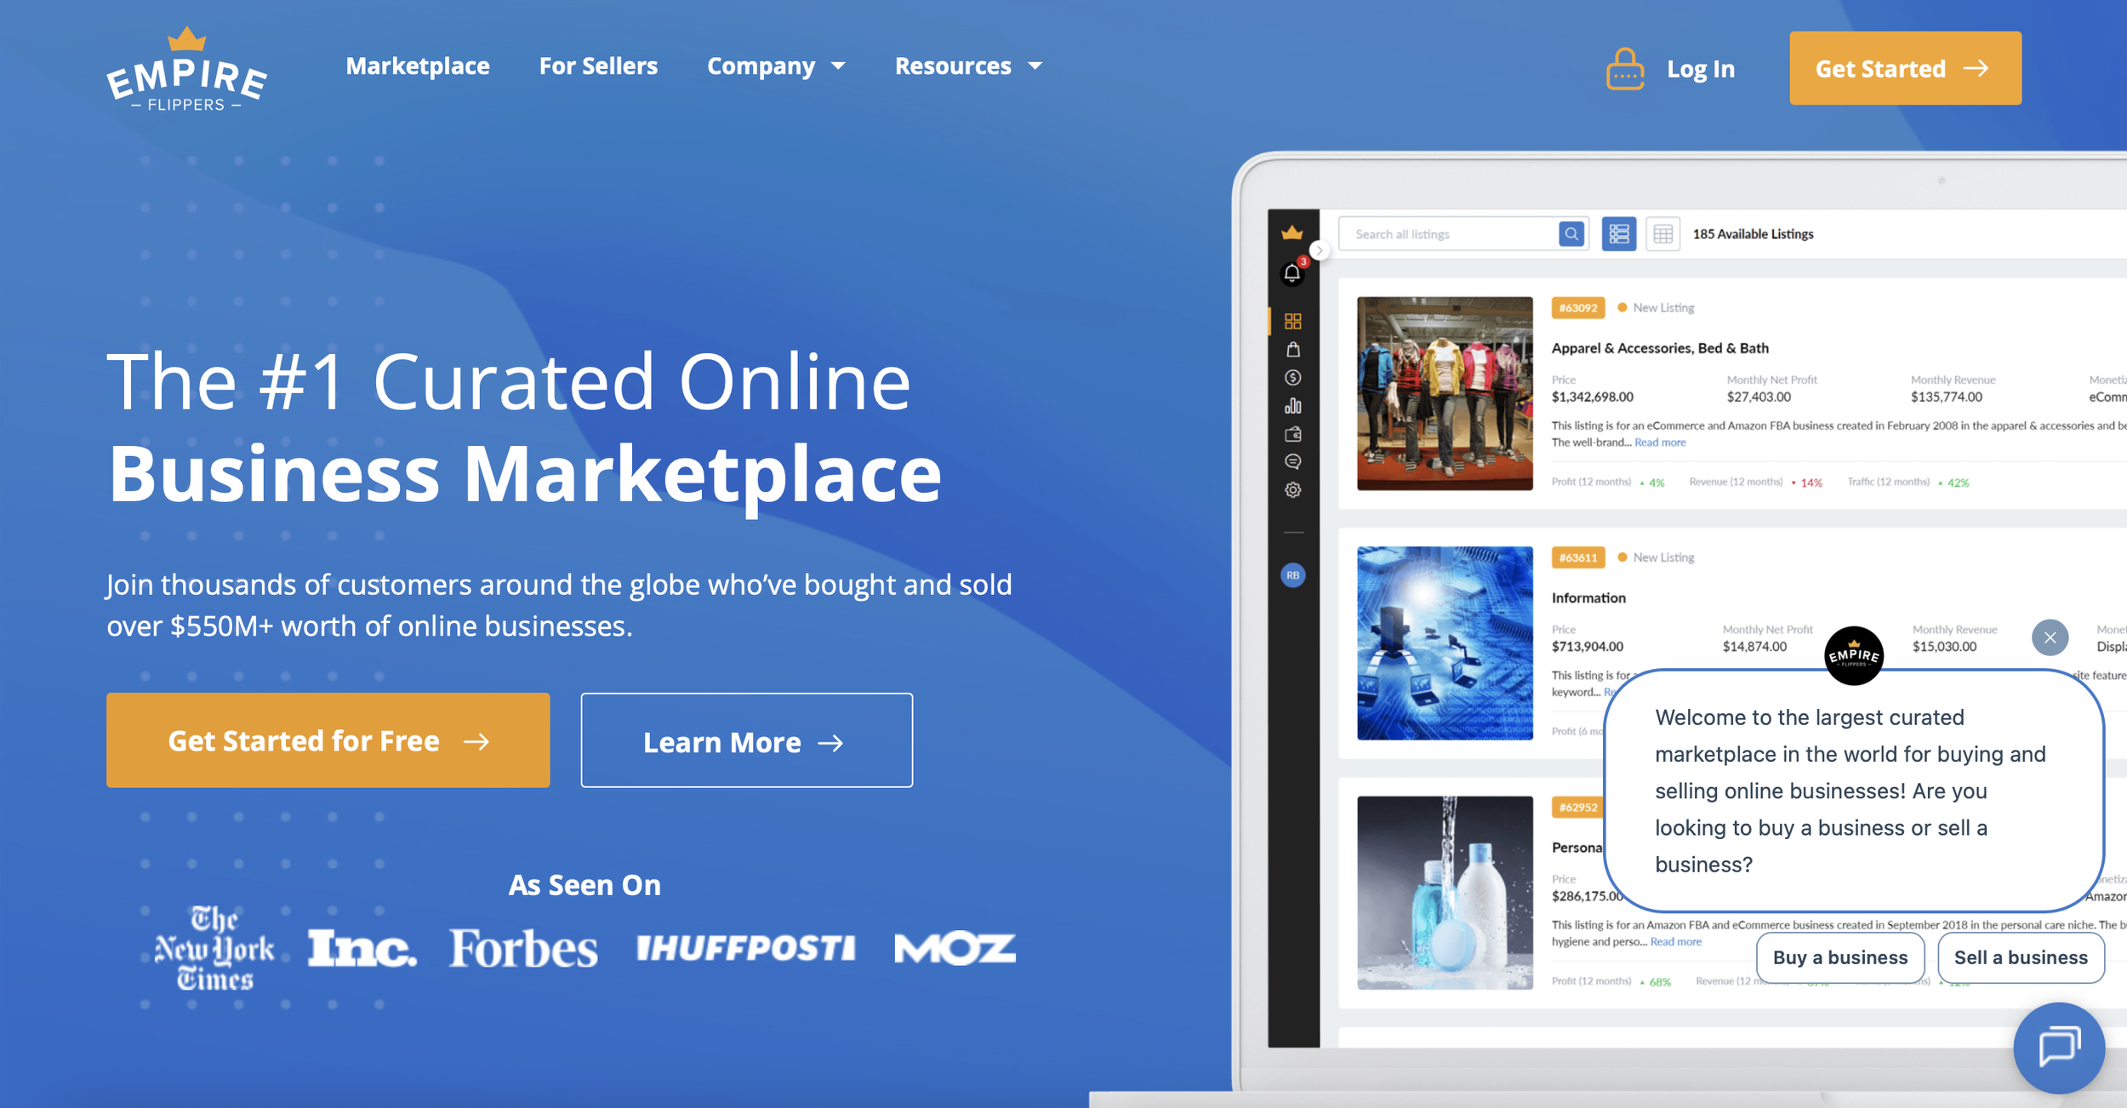Click the Inc. logo

362,948
